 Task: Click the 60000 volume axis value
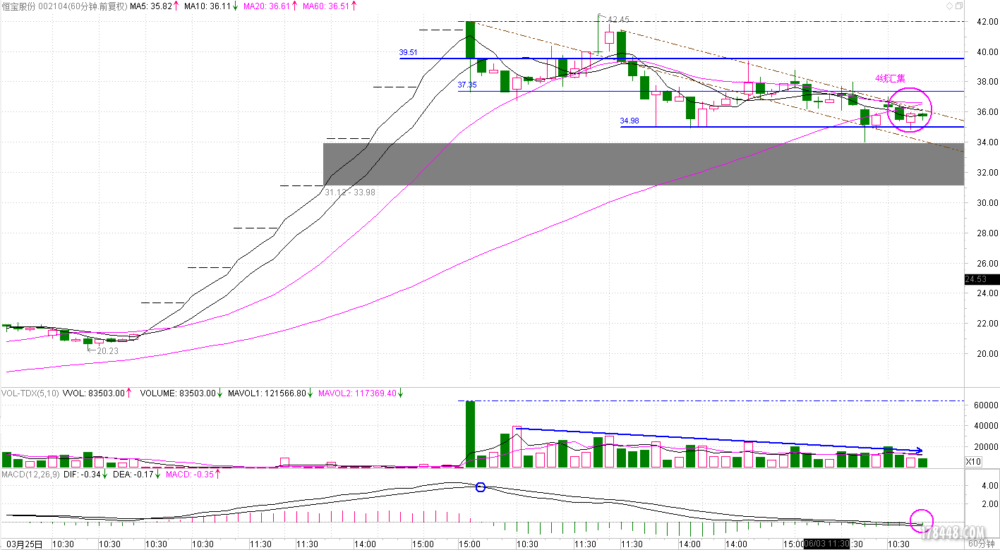pos(984,405)
